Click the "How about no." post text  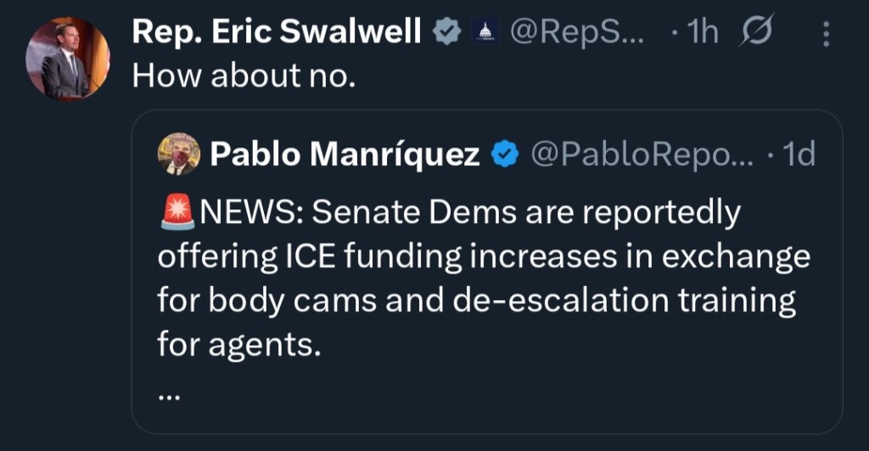(241, 76)
